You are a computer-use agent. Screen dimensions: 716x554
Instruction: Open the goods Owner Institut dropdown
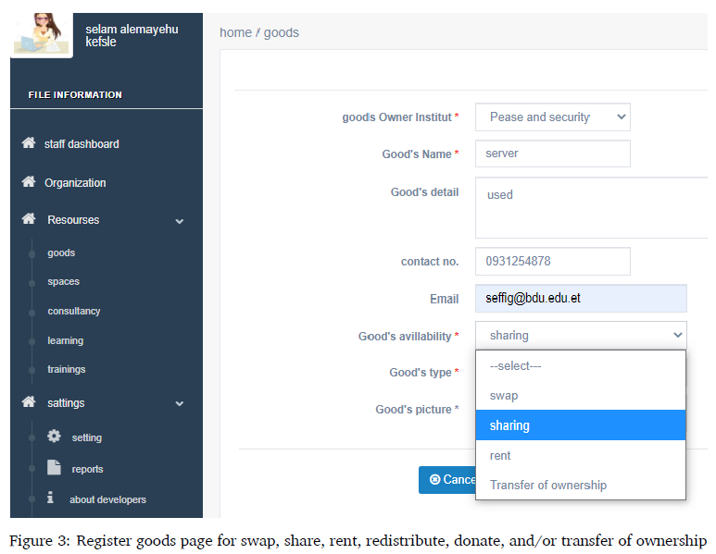click(x=552, y=117)
